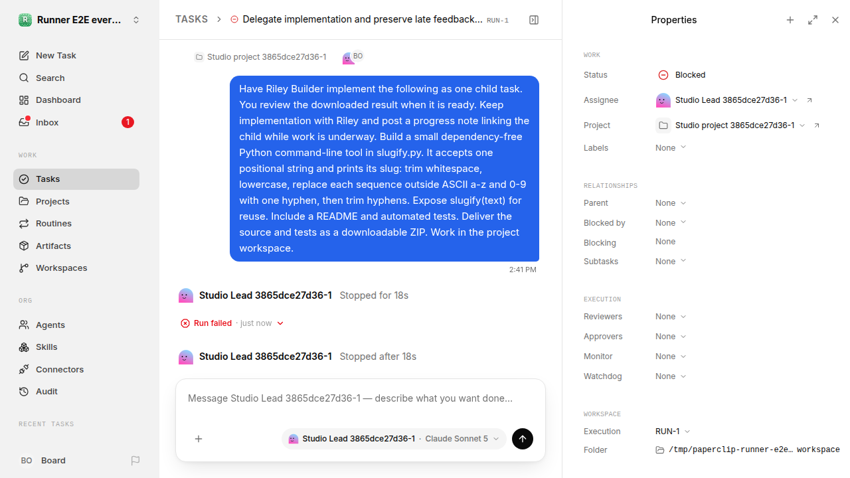850x478 pixels.
Task: Toggle the properties side panel icon
Action: point(534,20)
